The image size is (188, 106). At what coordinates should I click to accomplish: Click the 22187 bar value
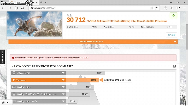85,94
